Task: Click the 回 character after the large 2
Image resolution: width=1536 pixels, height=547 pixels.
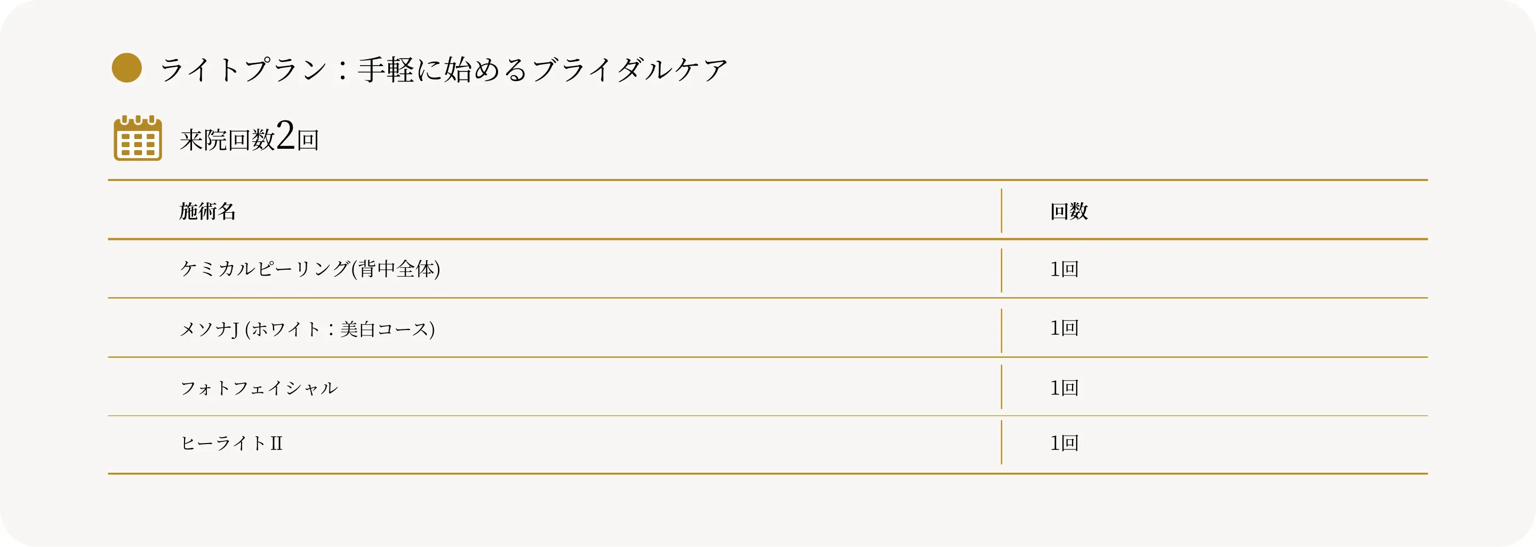Action: point(308,141)
